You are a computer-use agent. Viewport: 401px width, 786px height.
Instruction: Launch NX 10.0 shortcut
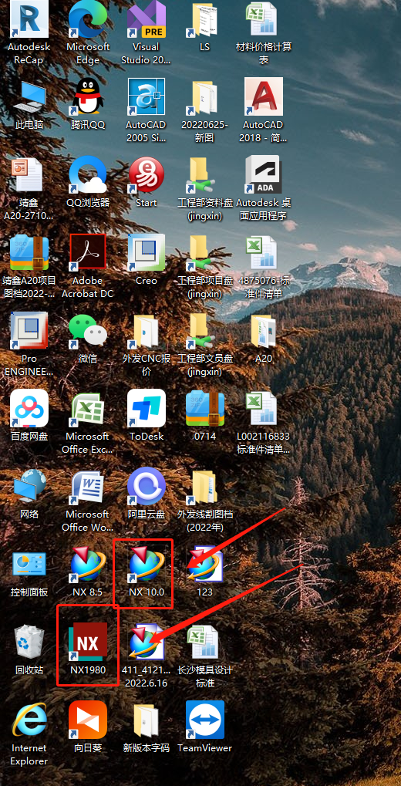click(146, 565)
